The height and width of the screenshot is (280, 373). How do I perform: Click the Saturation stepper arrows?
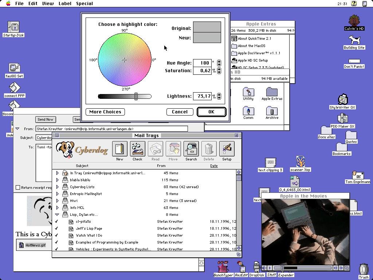(x=219, y=71)
